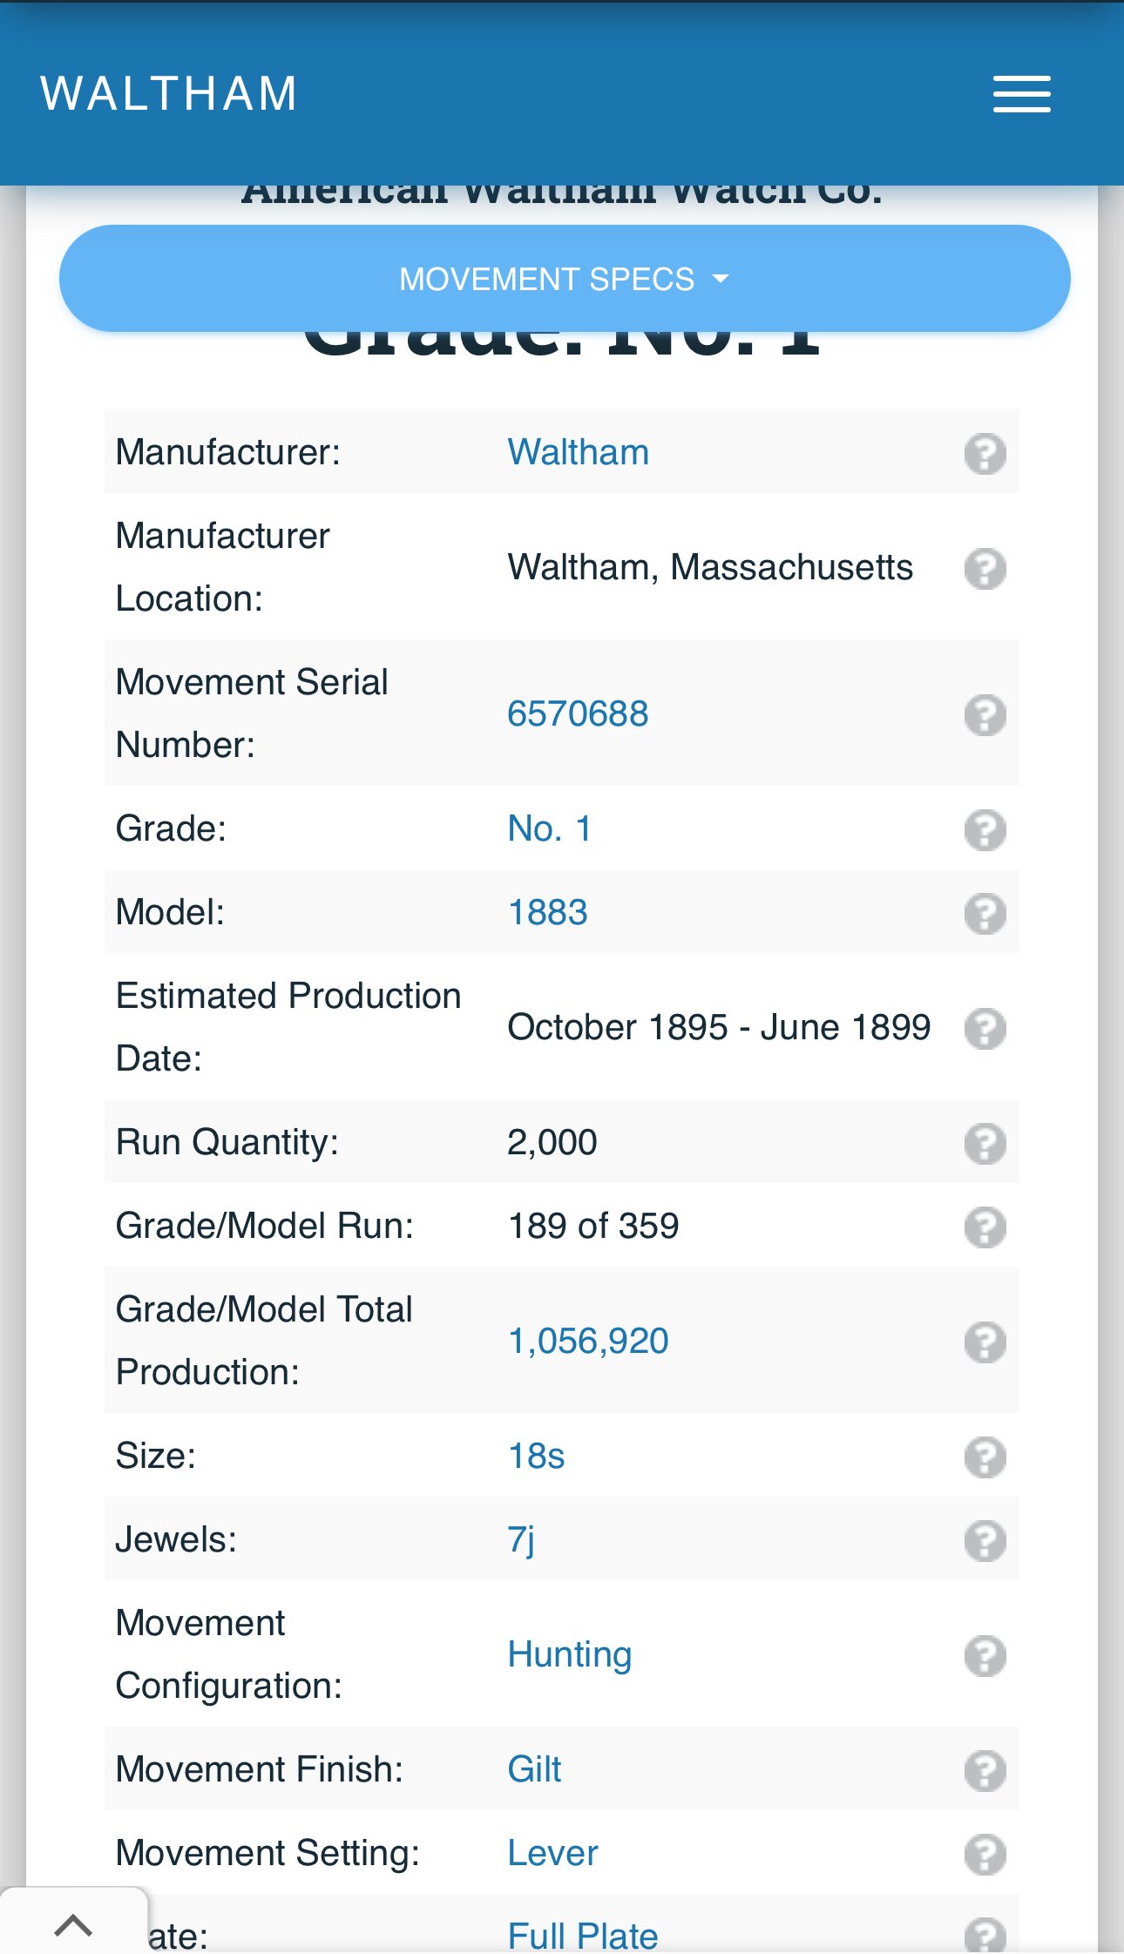1124x1954 pixels.
Task: Show help for Movement Finish row
Action: [x=985, y=1771]
